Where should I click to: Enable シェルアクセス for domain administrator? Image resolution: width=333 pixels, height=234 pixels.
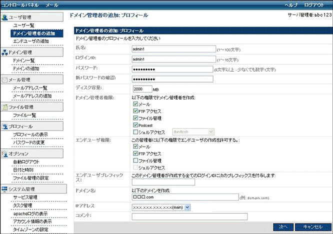click(x=135, y=132)
